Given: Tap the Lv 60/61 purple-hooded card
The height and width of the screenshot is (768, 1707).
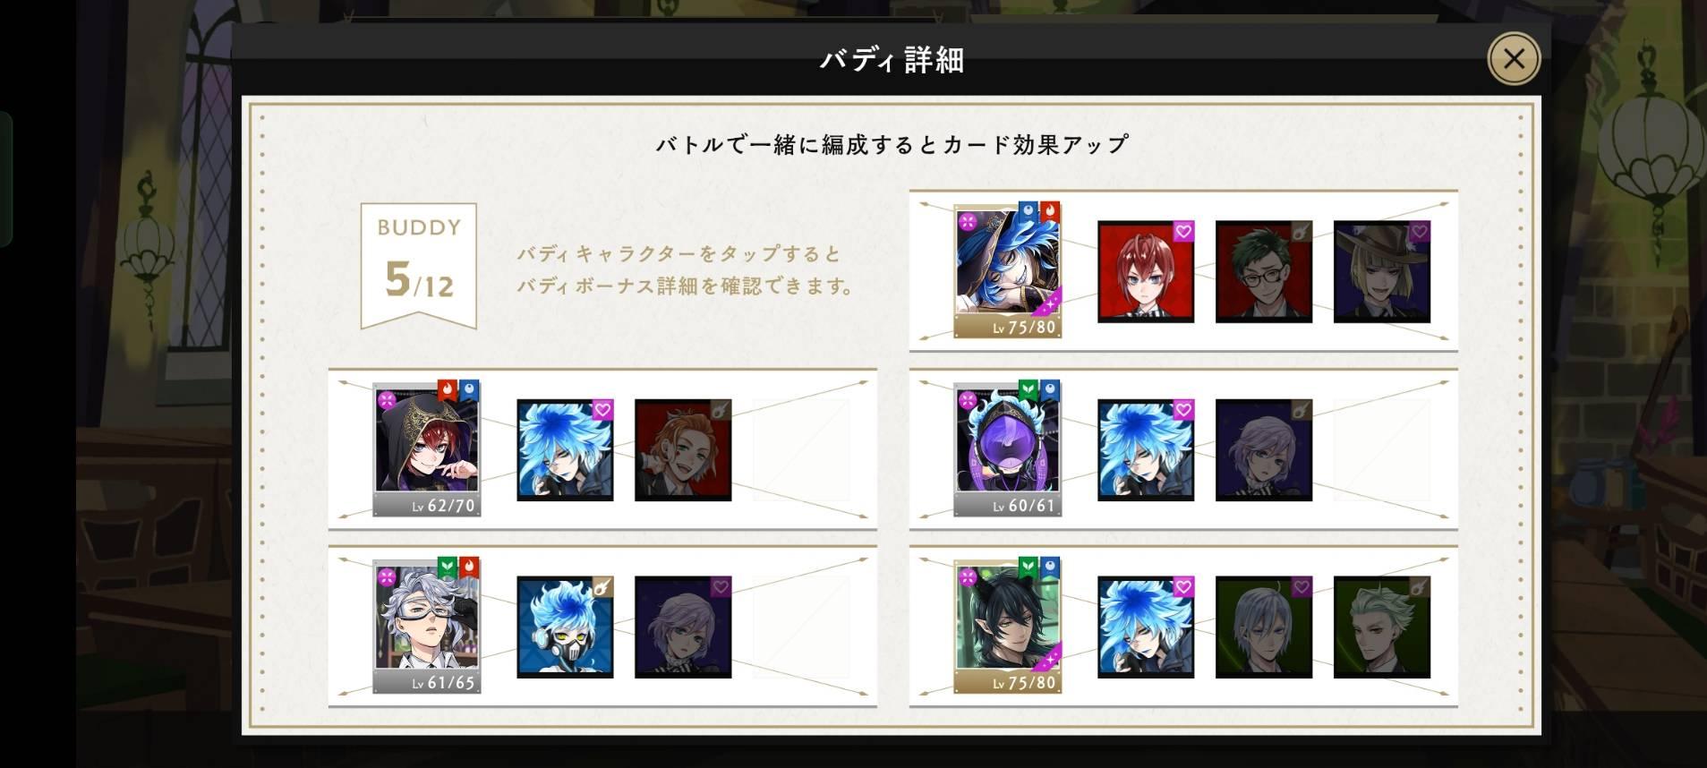Looking at the screenshot, I should point(1008,448).
